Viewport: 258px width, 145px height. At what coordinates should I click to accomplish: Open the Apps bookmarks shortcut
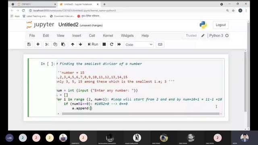click(x=15, y=16)
